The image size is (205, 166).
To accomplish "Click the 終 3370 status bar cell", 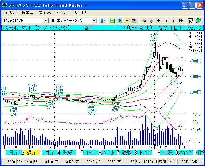I will pos(106,162).
